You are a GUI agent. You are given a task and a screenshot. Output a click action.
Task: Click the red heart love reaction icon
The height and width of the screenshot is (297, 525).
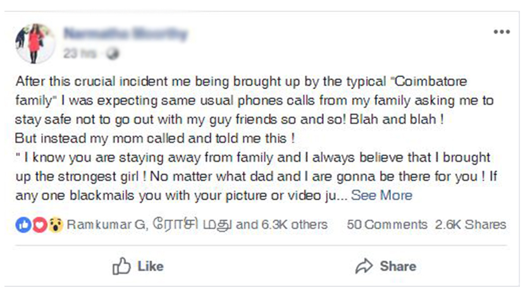(x=39, y=225)
